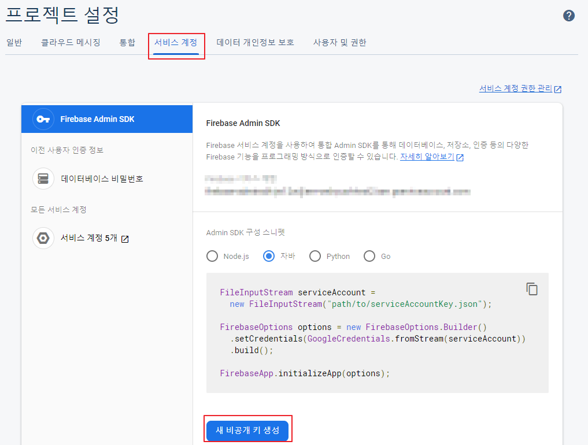
Task: Select the Firebase Admin SDK key icon
Action: tap(43, 119)
